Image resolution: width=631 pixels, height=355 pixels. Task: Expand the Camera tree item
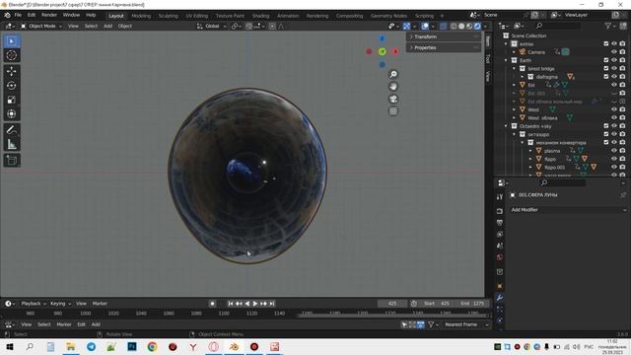point(514,52)
